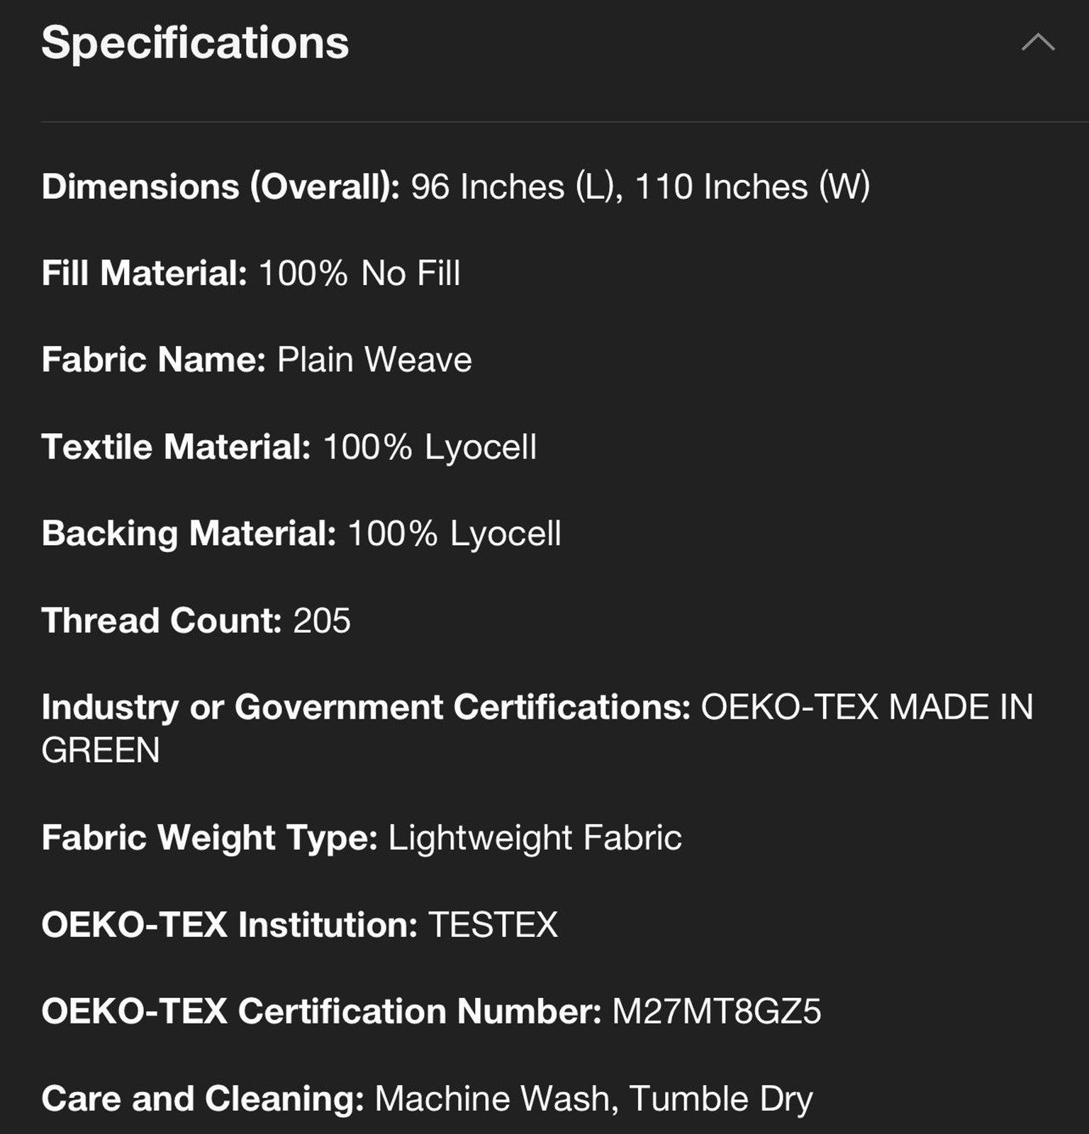Select the Lightweight Fabric value
The width and height of the screenshot is (1089, 1134).
click(535, 838)
